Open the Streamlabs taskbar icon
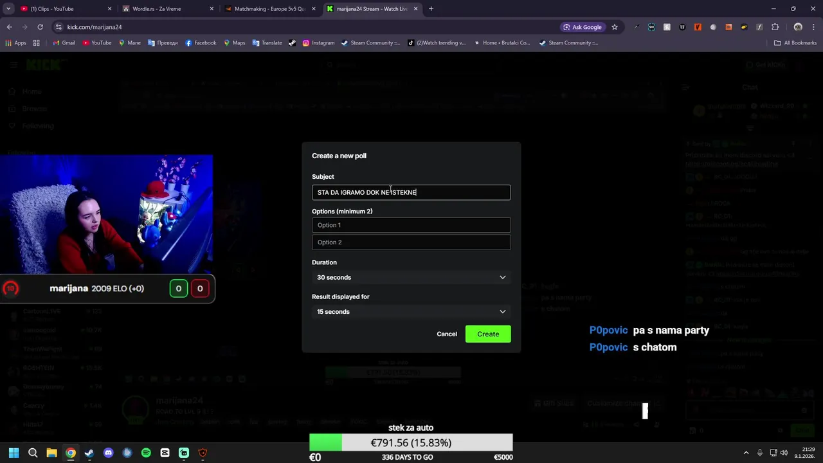This screenshot has width=823, height=463. pos(184,453)
